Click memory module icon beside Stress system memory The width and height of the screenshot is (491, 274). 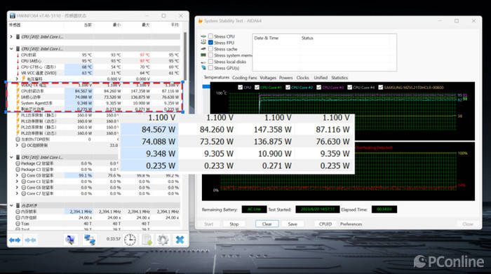(x=203, y=55)
